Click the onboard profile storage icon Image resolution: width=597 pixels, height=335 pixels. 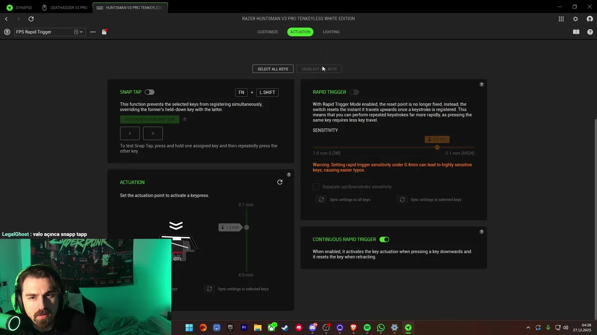[x=104, y=32]
